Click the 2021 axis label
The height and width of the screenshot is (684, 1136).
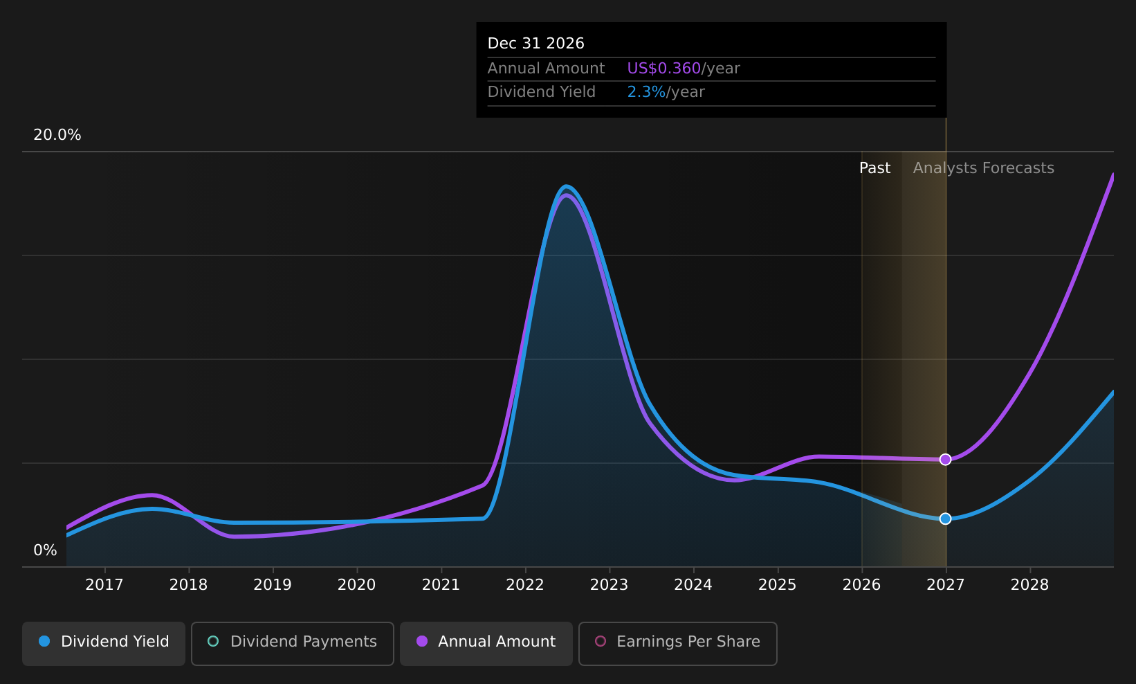(x=441, y=585)
